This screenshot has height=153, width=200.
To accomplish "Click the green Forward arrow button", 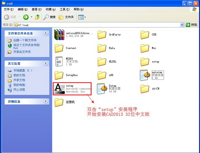I will click(x=26, y=17).
